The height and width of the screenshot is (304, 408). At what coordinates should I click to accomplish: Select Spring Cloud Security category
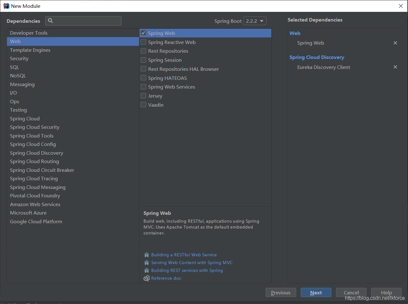point(73,127)
